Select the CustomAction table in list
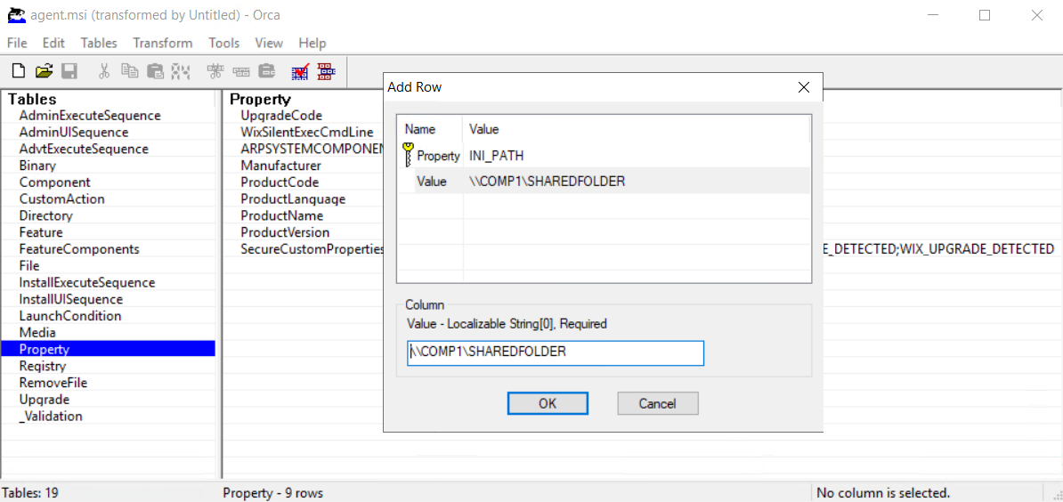This screenshot has height=502, width=1063. pyautogui.click(x=61, y=199)
